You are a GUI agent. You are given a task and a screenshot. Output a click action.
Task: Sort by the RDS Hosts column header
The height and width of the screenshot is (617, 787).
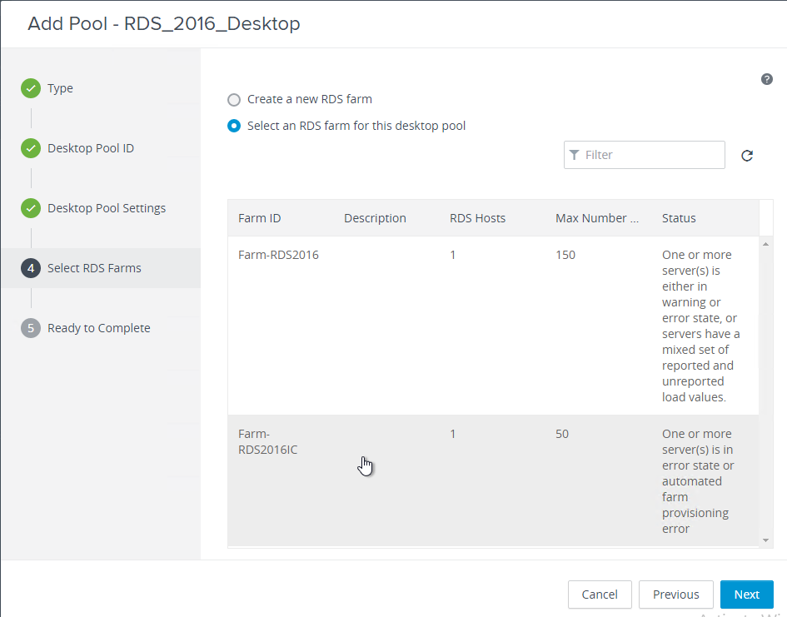477,218
